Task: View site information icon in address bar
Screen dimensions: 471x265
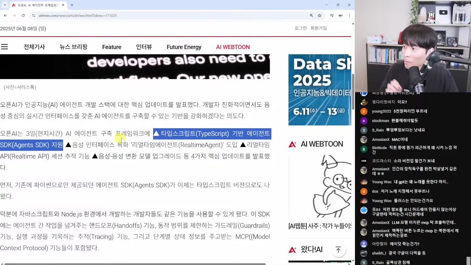Action: (x=34, y=15)
